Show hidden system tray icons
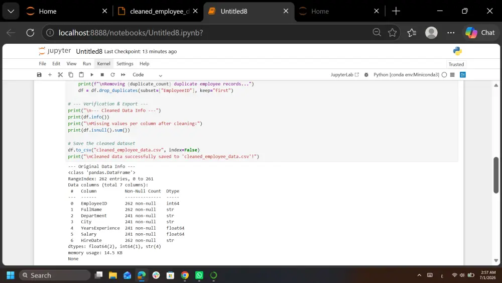Screen dimensions: 502x283 (419, 275)
